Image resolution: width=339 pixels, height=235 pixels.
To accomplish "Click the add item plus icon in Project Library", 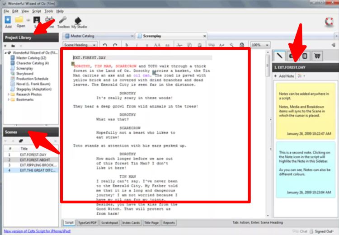I will pos(5,46).
